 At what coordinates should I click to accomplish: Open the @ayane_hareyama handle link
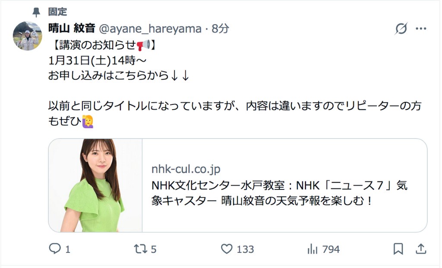pyautogui.click(x=150, y=28)
